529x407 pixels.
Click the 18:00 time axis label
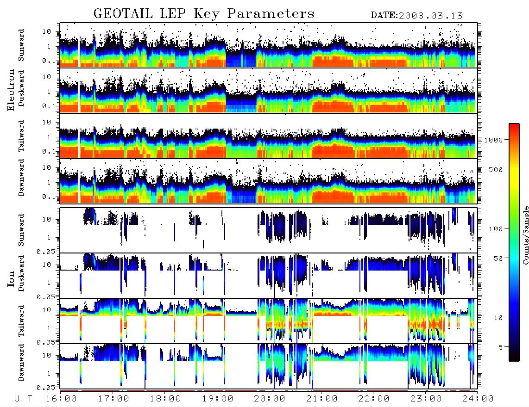click(x=166, y=399)
